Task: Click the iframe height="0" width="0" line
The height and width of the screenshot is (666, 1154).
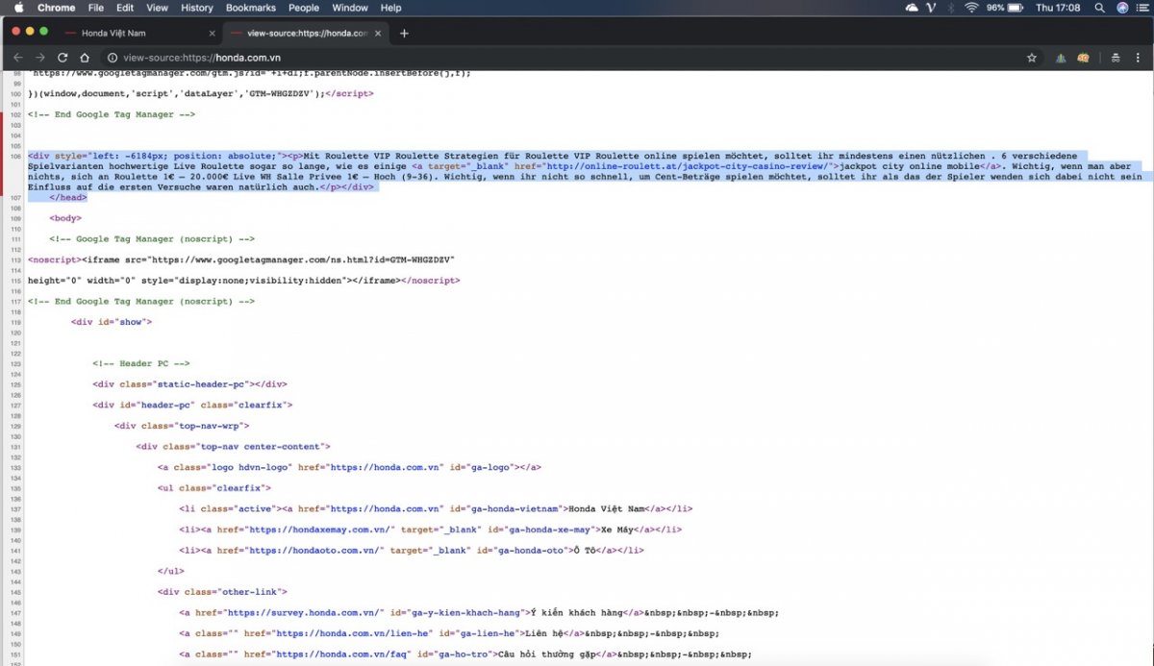Action: (x=243, y=281)
